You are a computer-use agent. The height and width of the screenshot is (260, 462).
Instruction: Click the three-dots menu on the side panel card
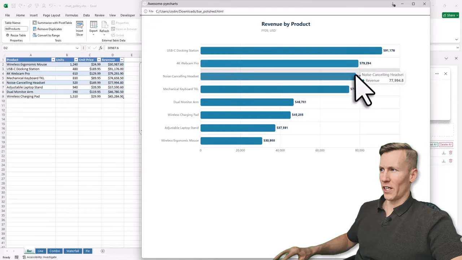(437, 74)
